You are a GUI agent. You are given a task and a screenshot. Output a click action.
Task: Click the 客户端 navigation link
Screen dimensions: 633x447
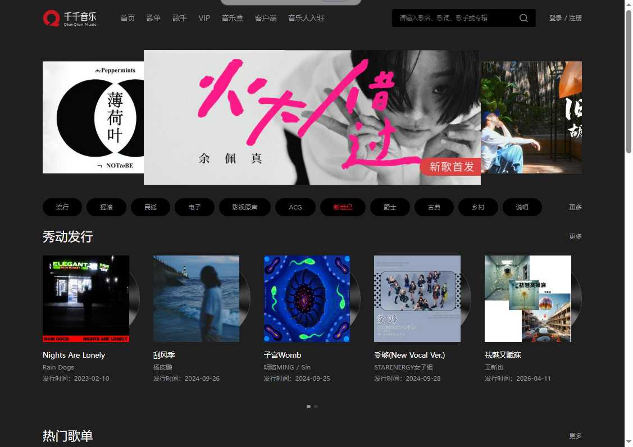coord(265,17)
